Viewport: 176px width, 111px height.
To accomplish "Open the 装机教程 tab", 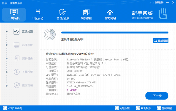I will coord(86,15).
